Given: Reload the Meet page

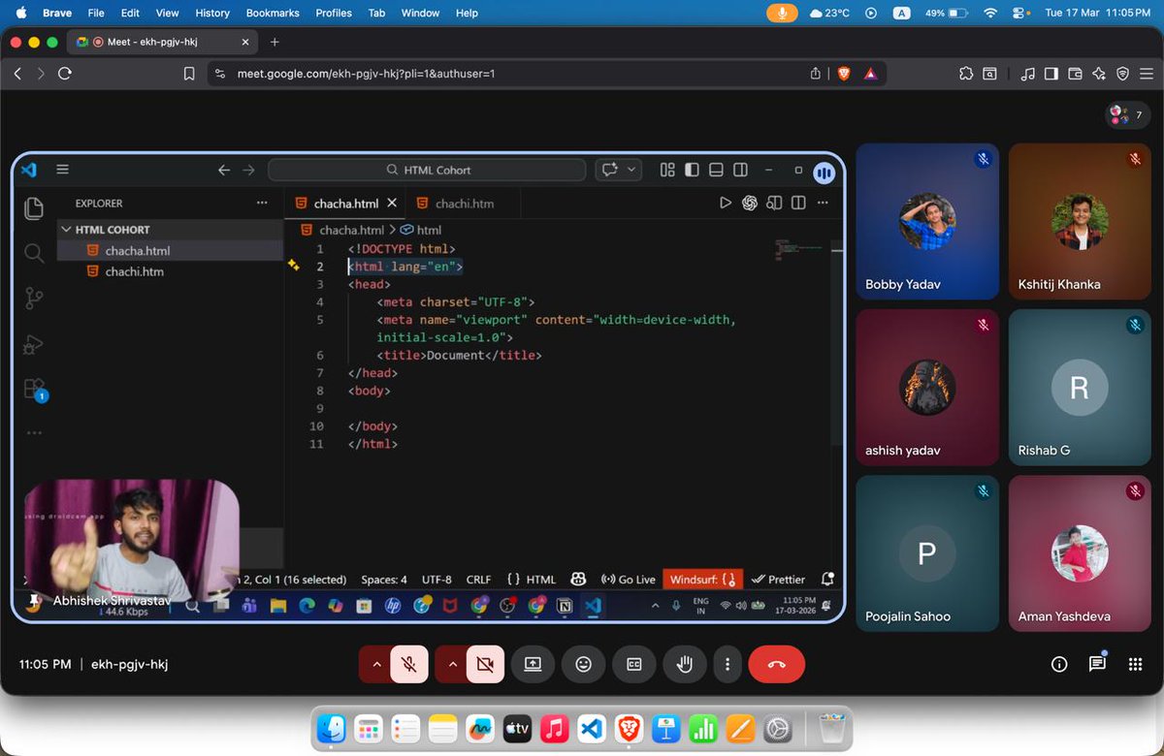Looking at the screenshot, I should pyautogui.click(x=65, y=74).
